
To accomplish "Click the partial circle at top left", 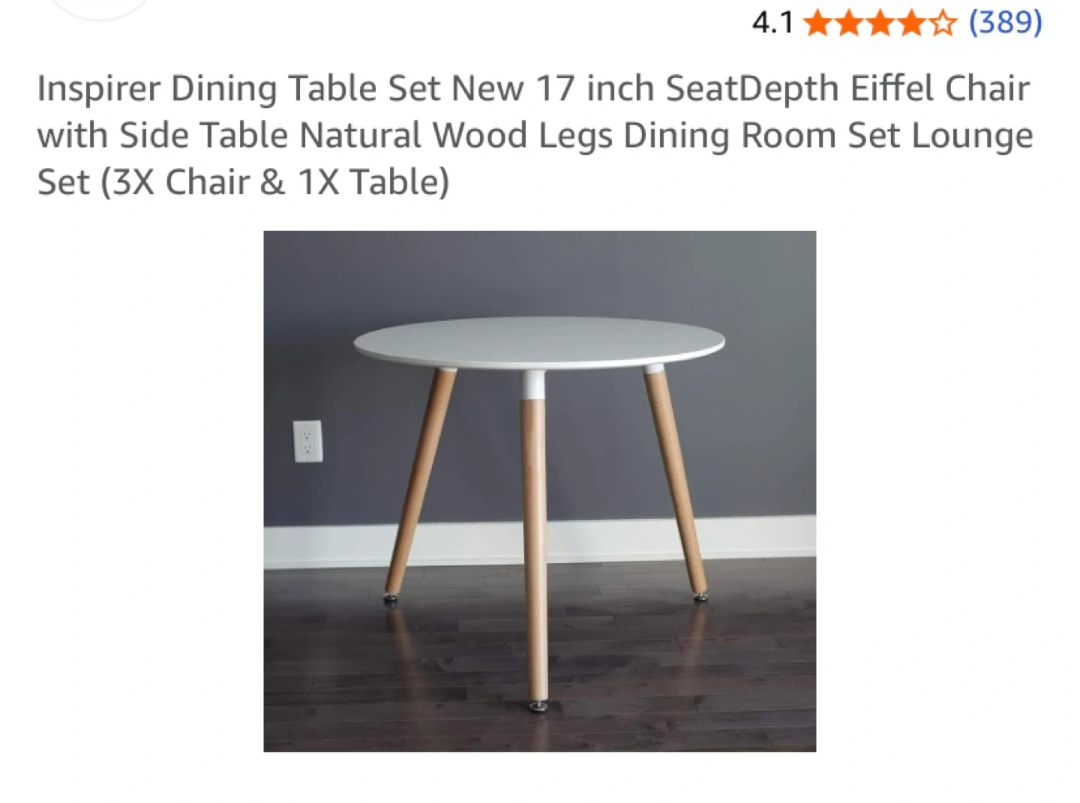I will pos(99,7).
